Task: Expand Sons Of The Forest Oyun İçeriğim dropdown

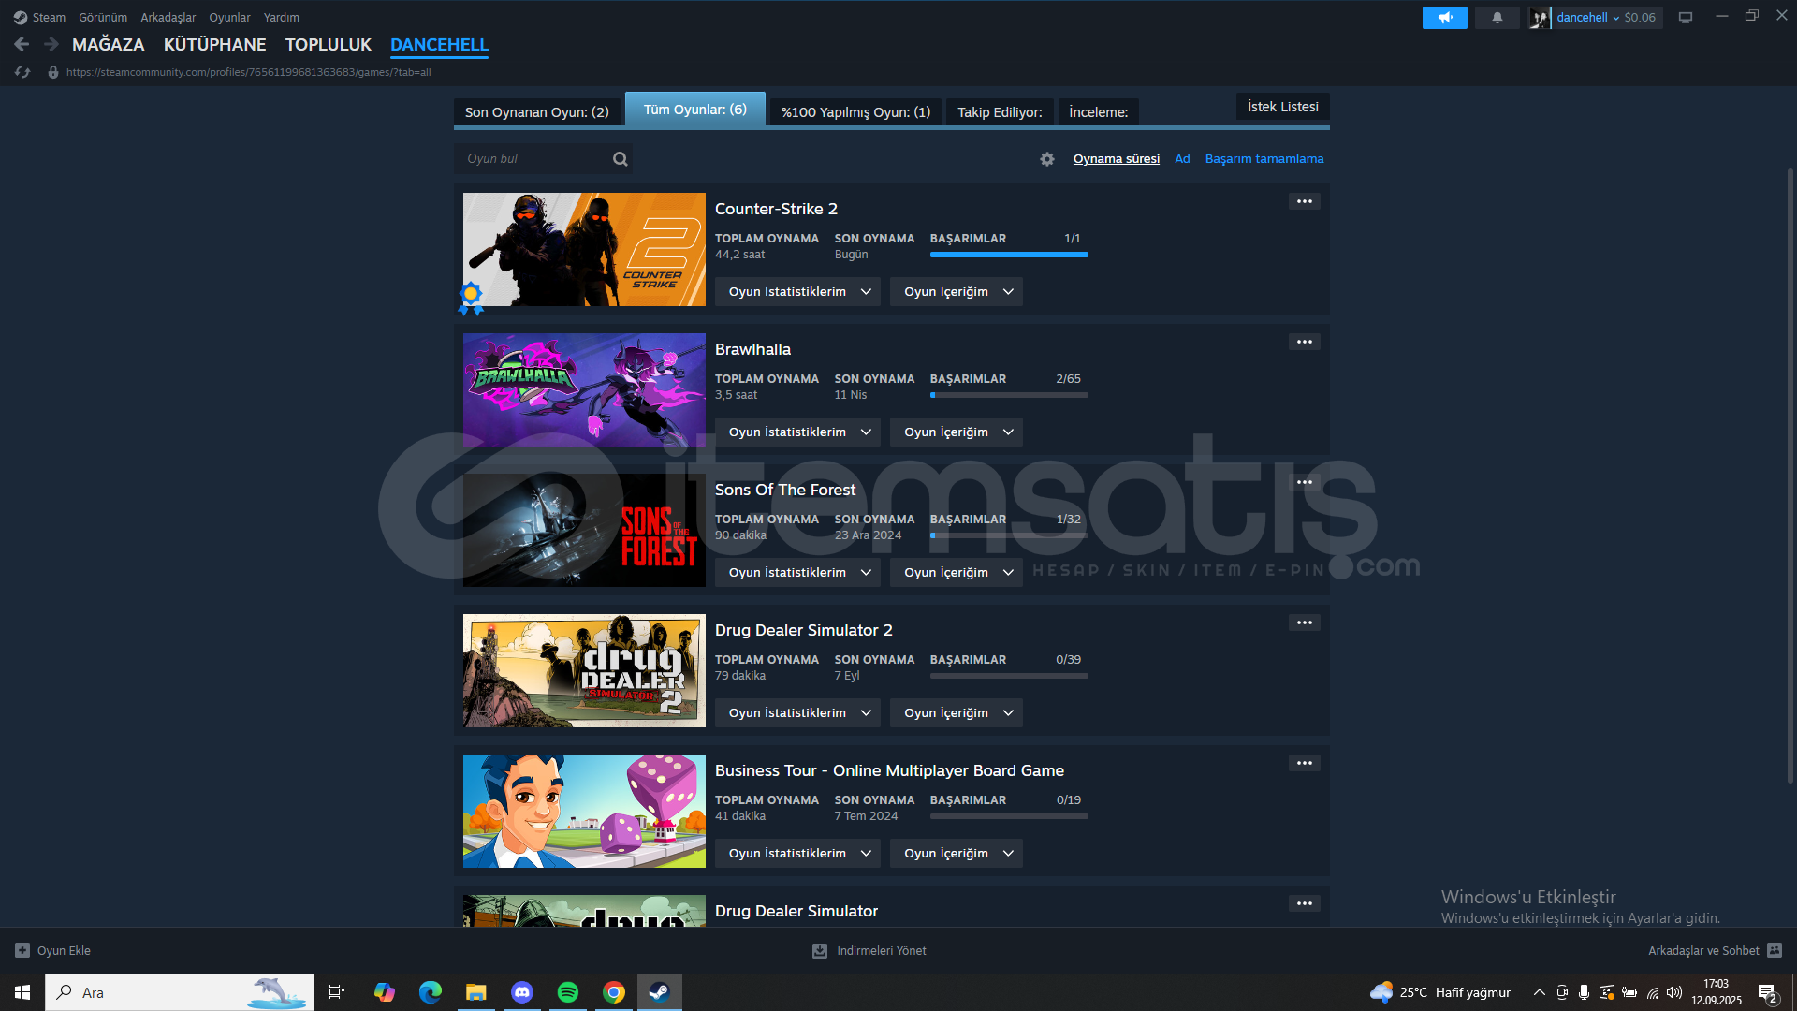Action: (x=957, y=573)
